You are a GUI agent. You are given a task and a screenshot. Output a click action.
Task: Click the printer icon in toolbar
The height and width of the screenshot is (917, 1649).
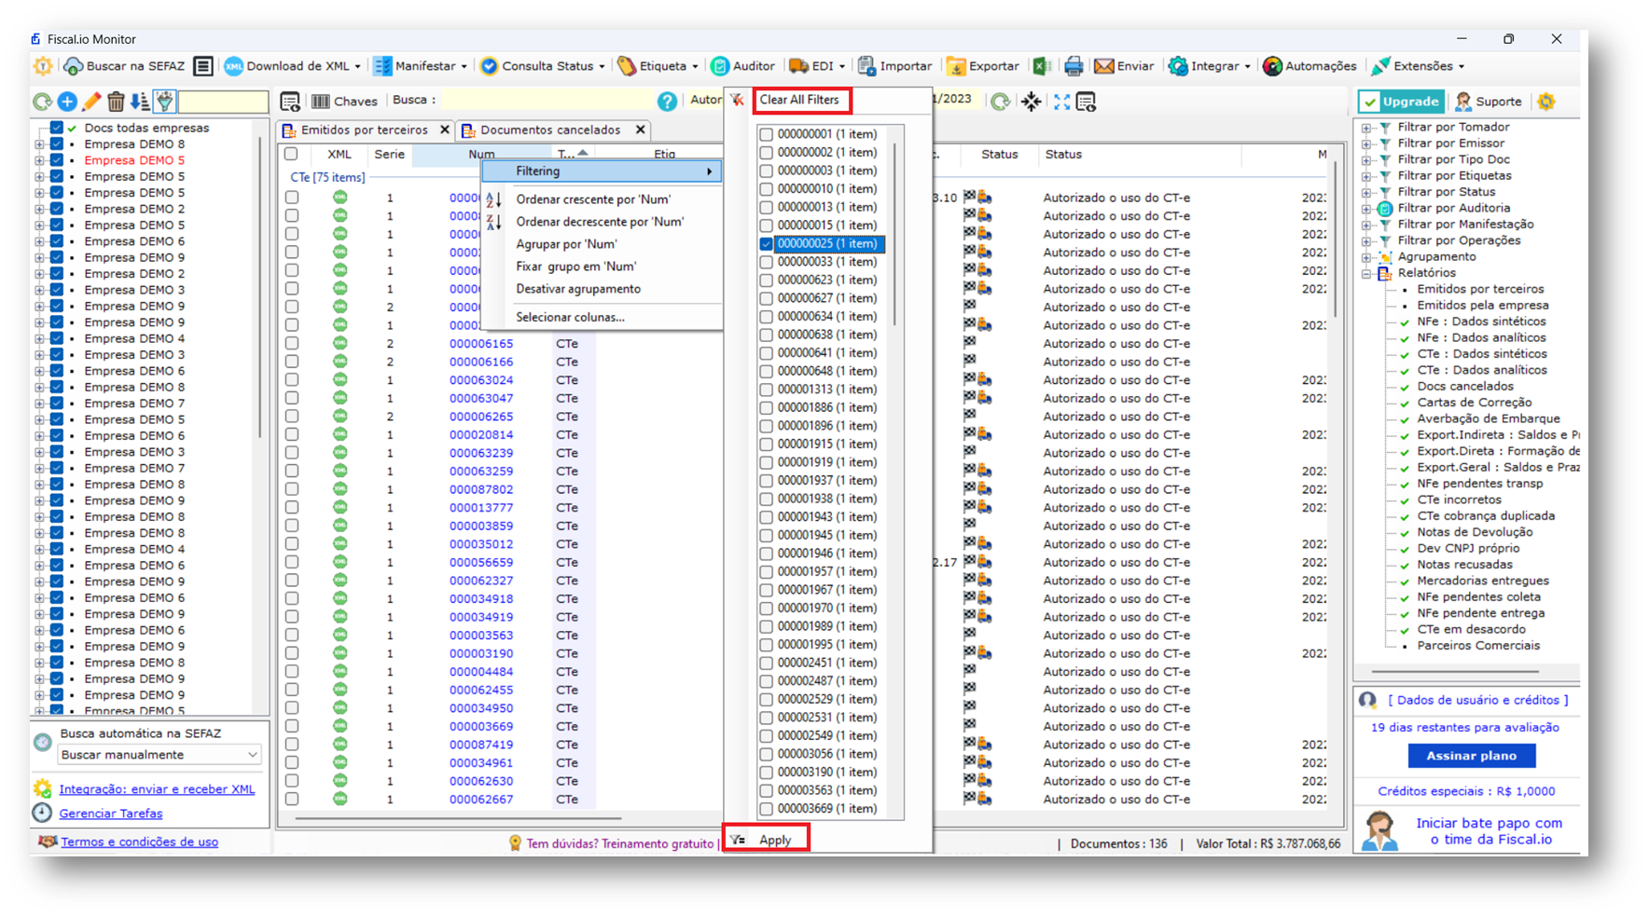[1074, 66]
